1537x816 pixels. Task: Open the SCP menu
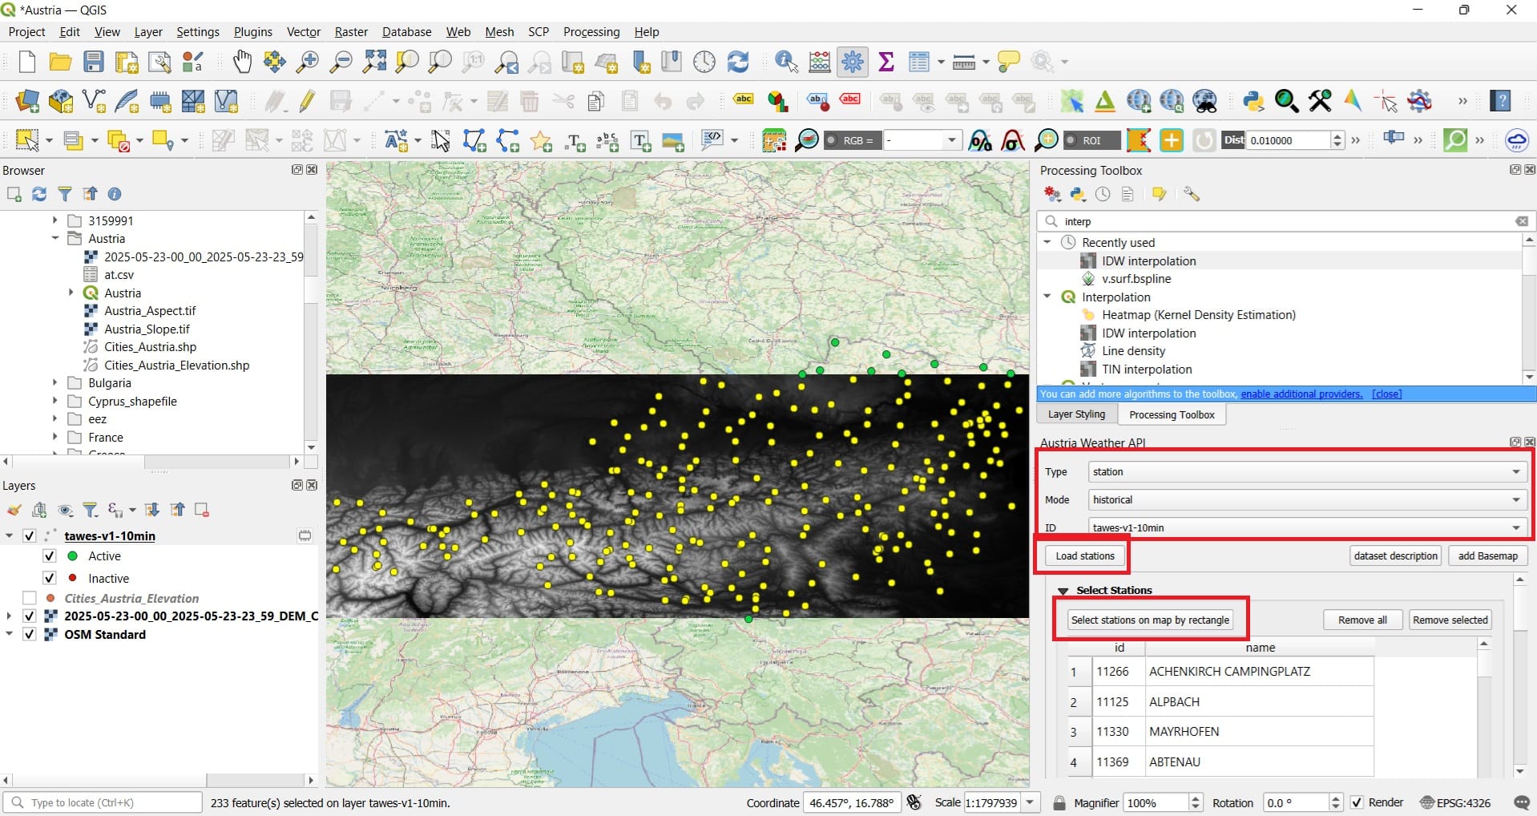(x=539, y=32)
